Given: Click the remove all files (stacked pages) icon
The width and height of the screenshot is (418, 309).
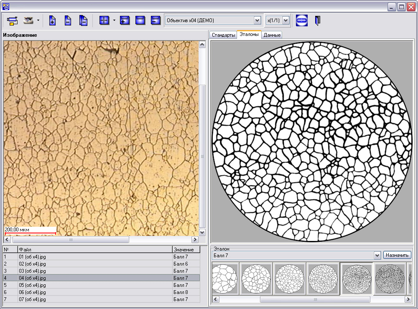Looking at the screenshot, I should pos(83,20).
